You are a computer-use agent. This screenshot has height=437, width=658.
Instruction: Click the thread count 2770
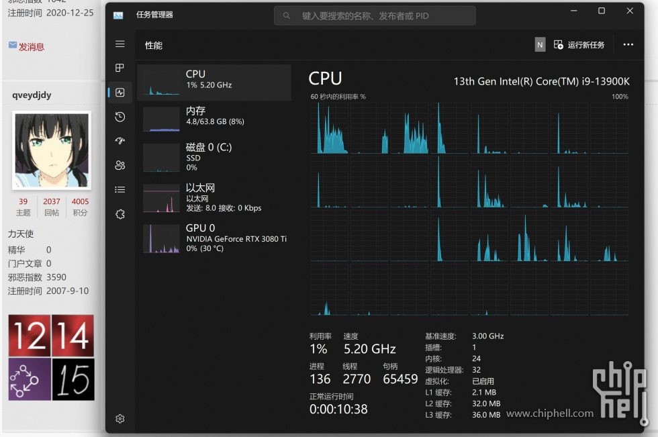coord(357,379)
